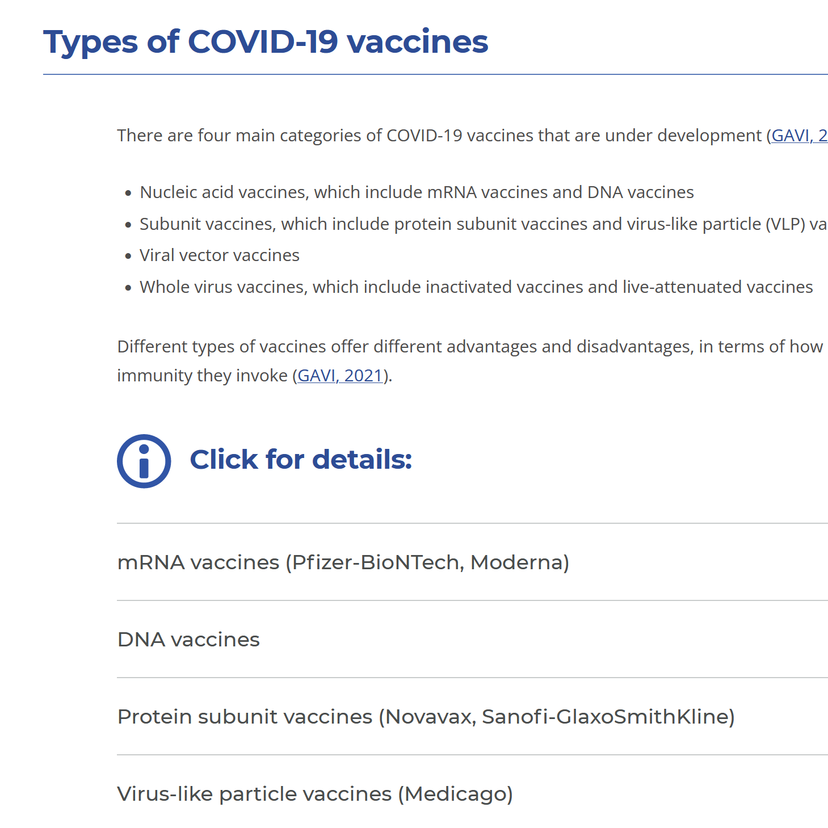Open the GAVI link after 'under development'
This screenshot has height=828, width=828.
[799, 136]
